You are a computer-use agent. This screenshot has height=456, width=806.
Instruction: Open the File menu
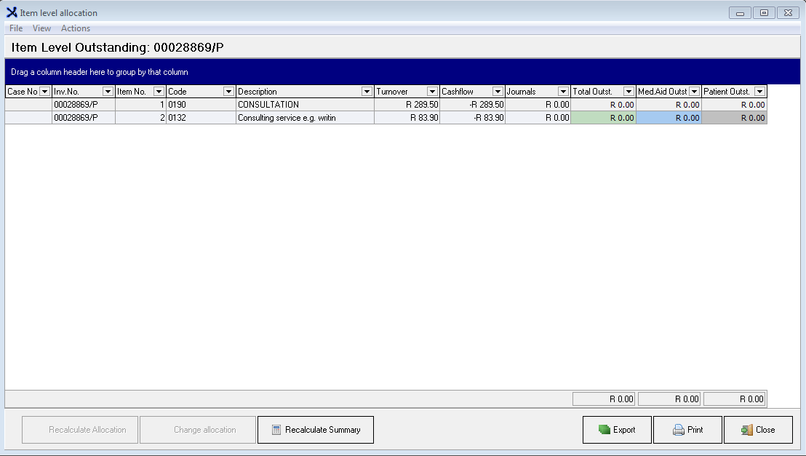(16, 28)
